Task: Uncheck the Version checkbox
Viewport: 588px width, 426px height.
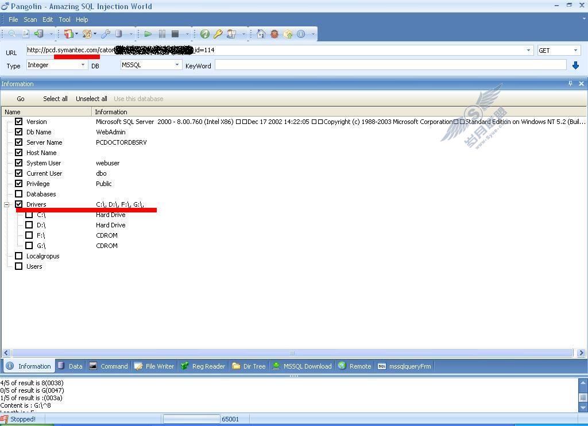Action: [x=19, y=122]
